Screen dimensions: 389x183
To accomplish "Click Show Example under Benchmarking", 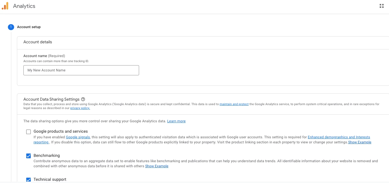I will [x=157, y=166].
